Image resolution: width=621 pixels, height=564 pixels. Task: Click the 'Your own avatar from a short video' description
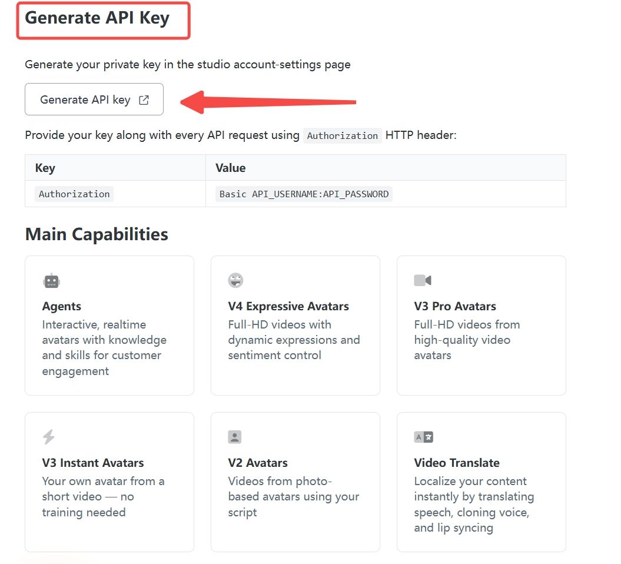pos(103,496)
